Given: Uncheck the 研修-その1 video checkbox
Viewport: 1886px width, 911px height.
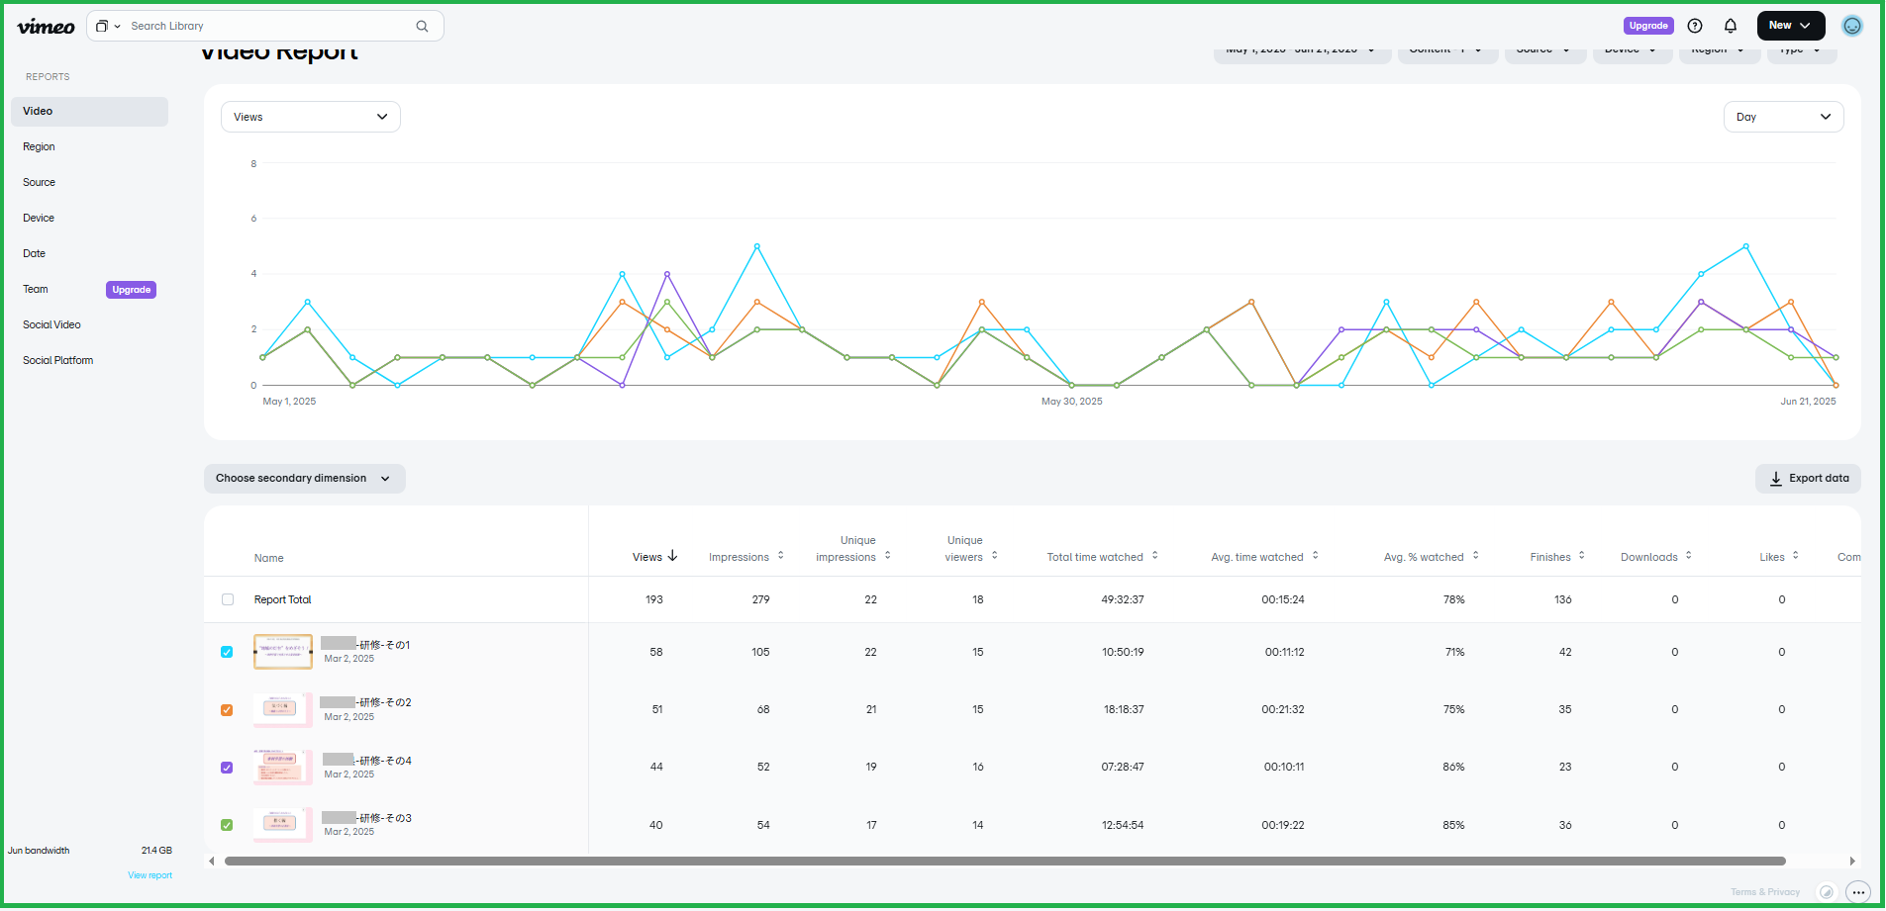Looking at the screenshot, I should click(x=227, y=652).
